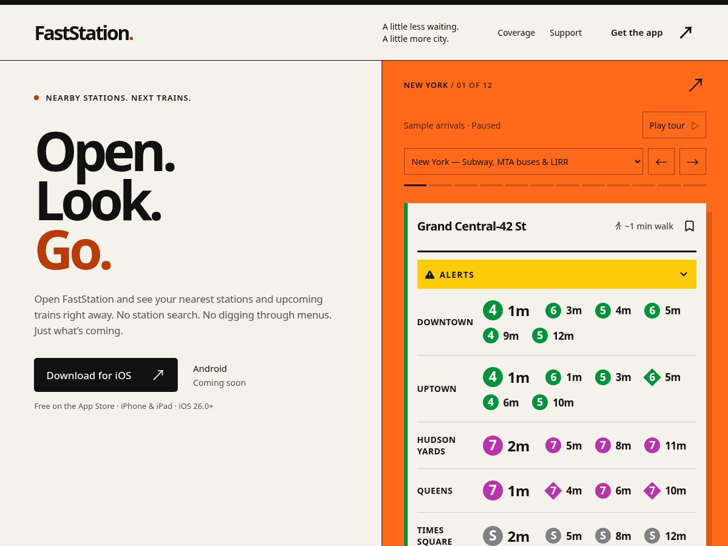The image size is (728, 546).
Task: Open the Coverage page
Action: click(516, 33)
